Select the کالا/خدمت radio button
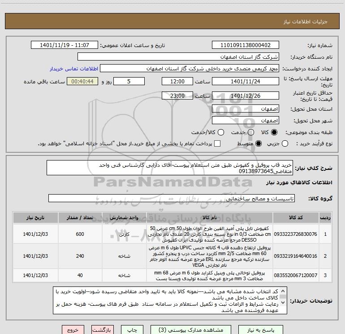Screen dimensions: 345x334 [221, 132]
